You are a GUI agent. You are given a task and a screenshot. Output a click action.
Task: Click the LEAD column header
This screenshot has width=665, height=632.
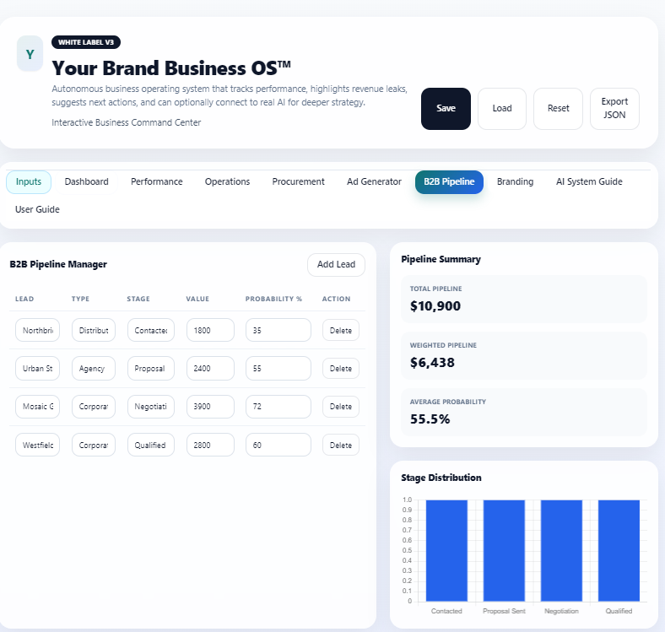[x=24, y=299]
